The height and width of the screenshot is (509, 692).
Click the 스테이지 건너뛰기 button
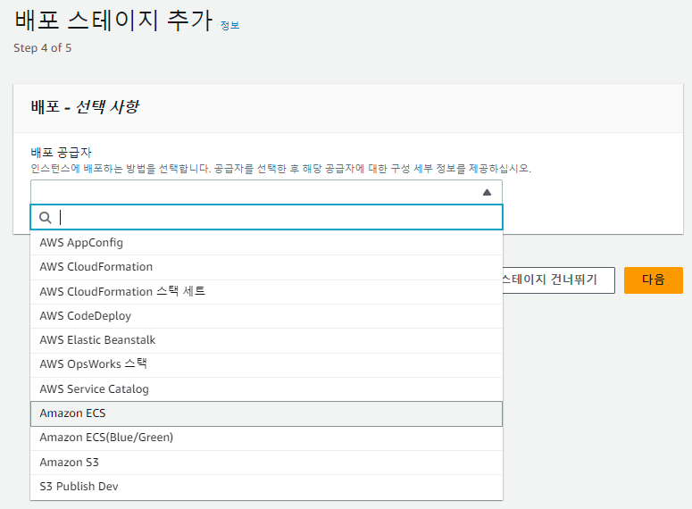pos(559,280)
